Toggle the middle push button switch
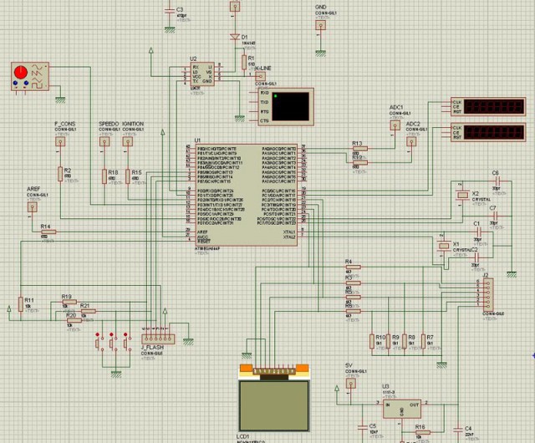Image resolution: width=535 pixels, height=443 pixels. (112, 343)
